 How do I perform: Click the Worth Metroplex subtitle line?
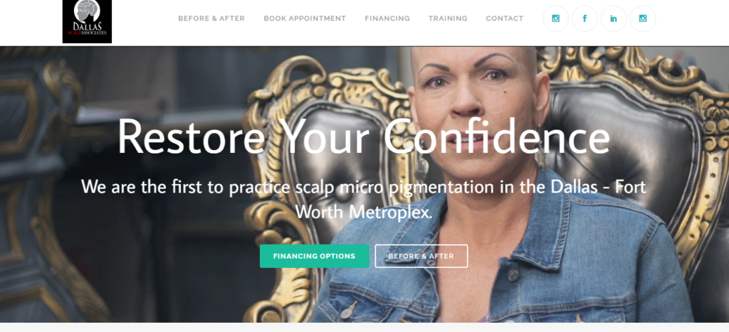tap(364, 212)
